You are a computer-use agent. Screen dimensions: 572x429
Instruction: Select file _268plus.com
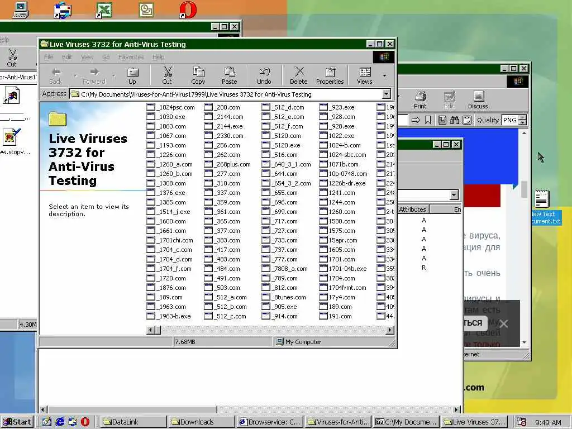coord(228,164)
